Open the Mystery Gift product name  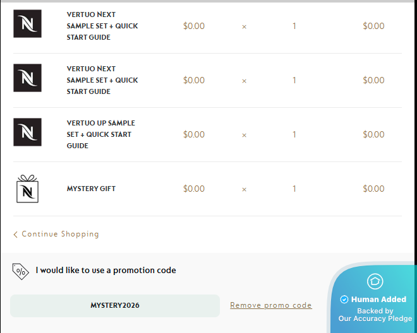(x=91, y=189)
